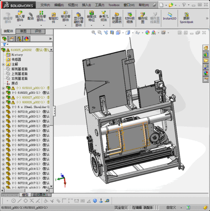Open the DisplayManager color sphere tab
This screenshot has width=210, height=211.
pos(26,39)
